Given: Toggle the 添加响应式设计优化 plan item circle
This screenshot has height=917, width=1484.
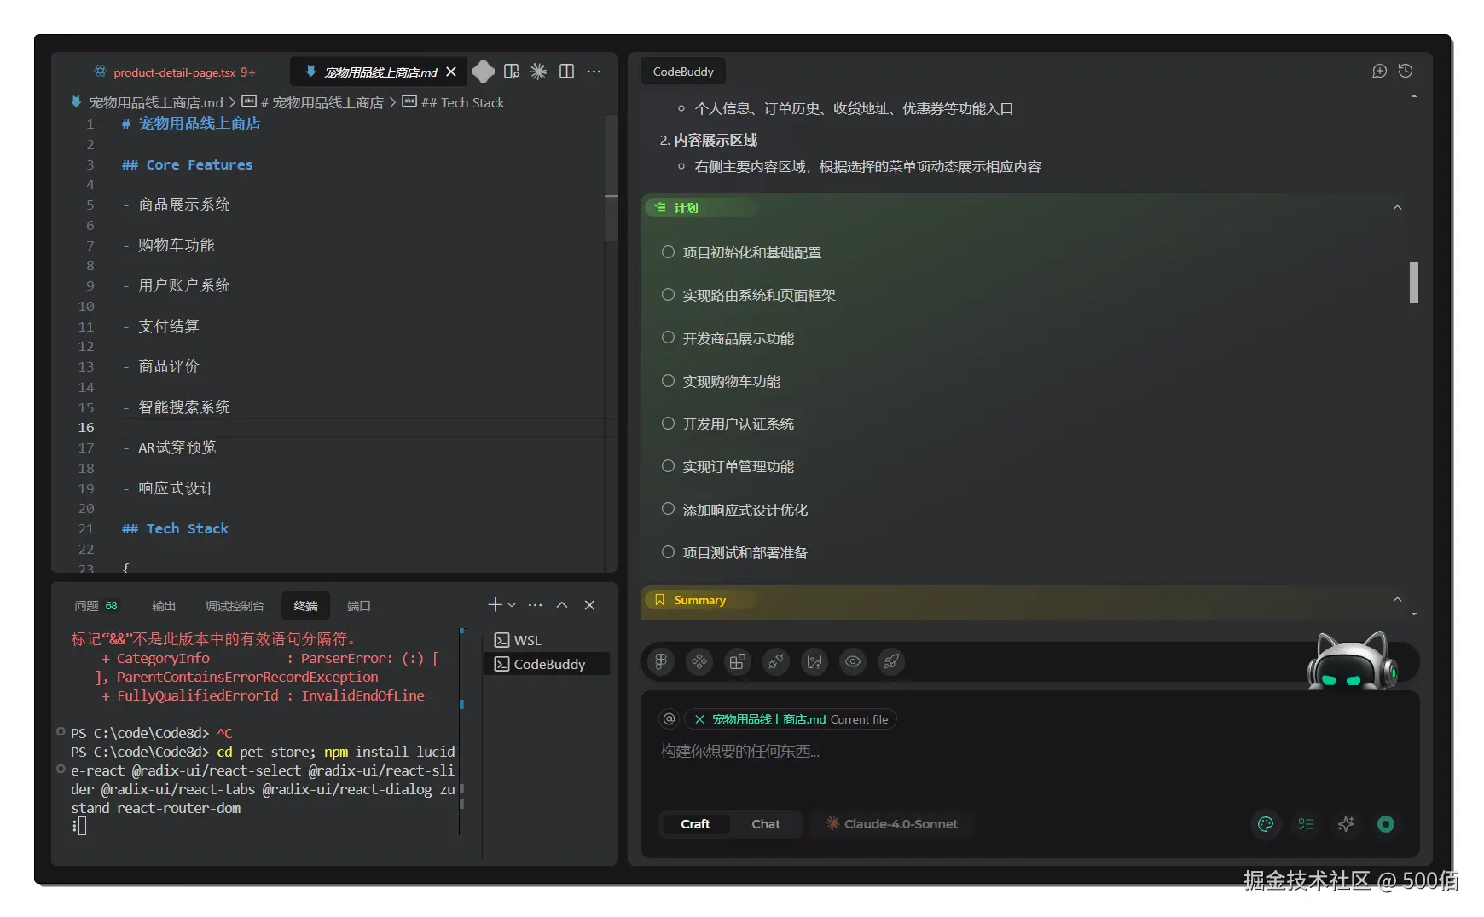Looking at the screenshot, I should [669, 509].
